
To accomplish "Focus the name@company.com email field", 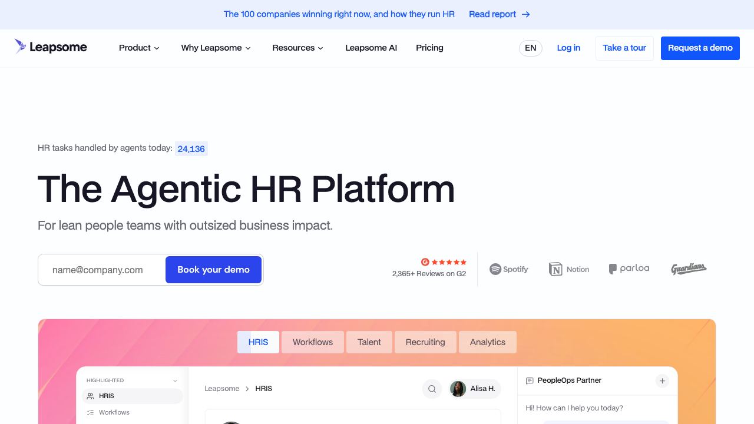I will point(101,270).
